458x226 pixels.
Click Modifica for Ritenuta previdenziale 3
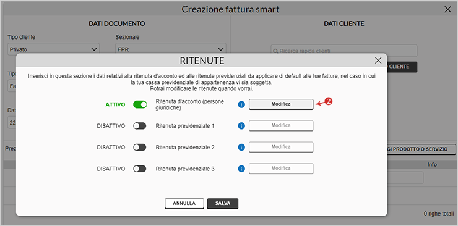click(281, 169)
